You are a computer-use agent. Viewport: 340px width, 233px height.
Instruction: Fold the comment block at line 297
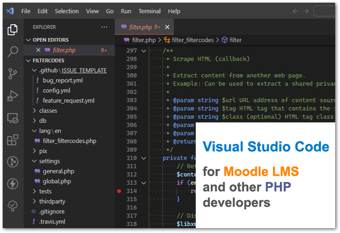coord(143,50)
